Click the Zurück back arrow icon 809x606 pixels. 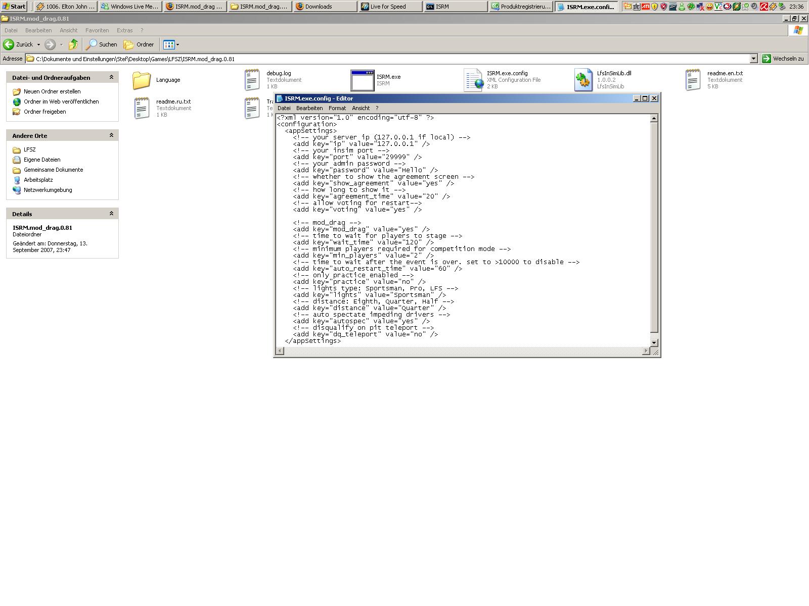pyautogui.click(x=9, y=44)
